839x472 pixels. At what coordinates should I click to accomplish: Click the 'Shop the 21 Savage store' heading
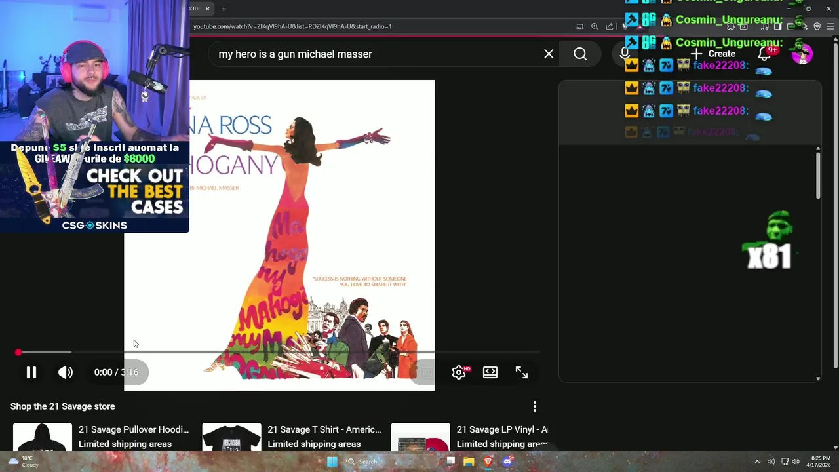click(x=63, y=406)
